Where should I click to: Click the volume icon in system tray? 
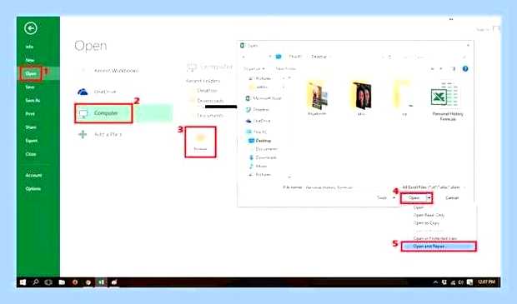[461, 282]
